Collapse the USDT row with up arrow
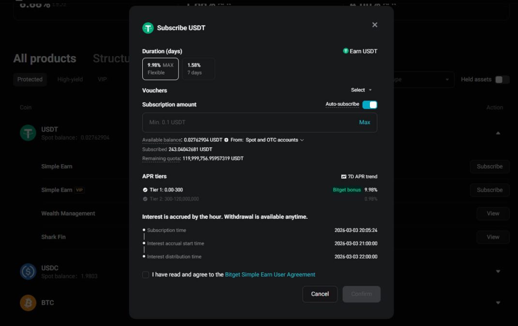The width and height of the screenshot is (518, 326). (x=498, y=133)
